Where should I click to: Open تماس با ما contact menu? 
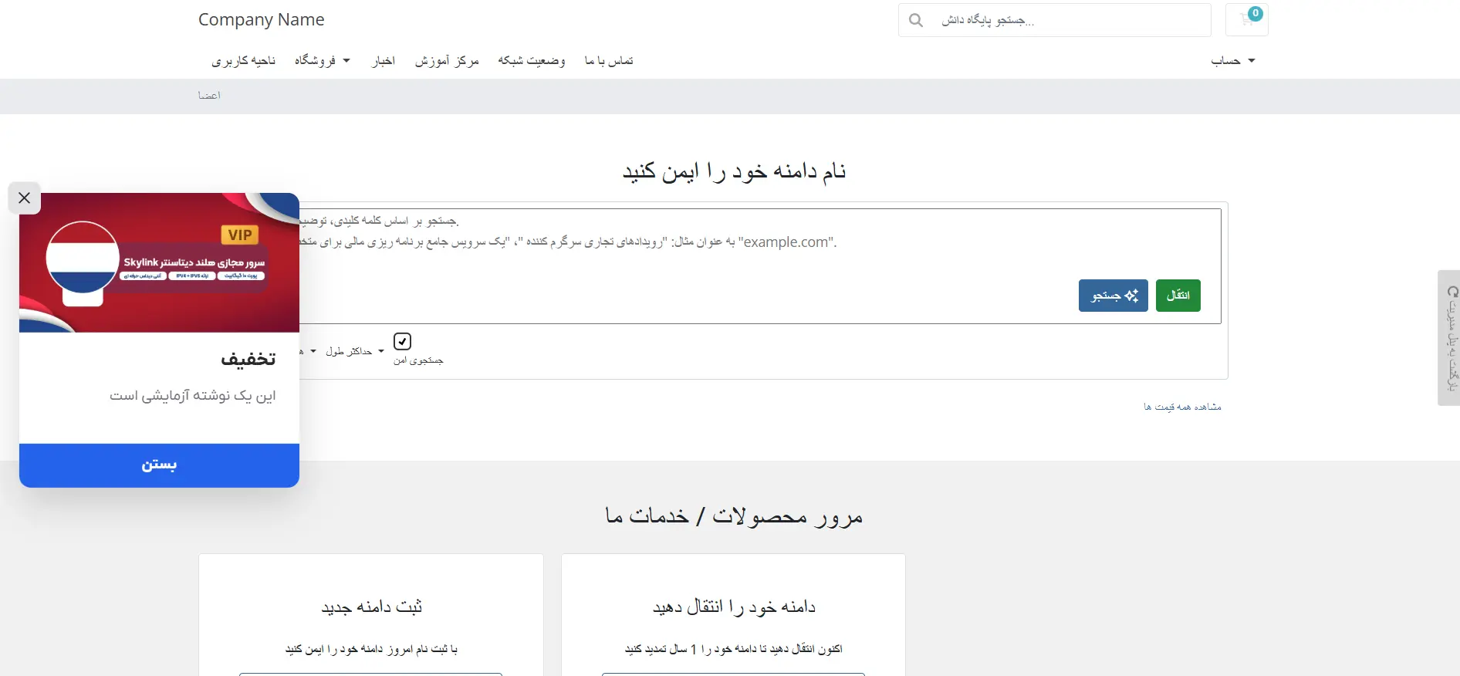[609, 60]
